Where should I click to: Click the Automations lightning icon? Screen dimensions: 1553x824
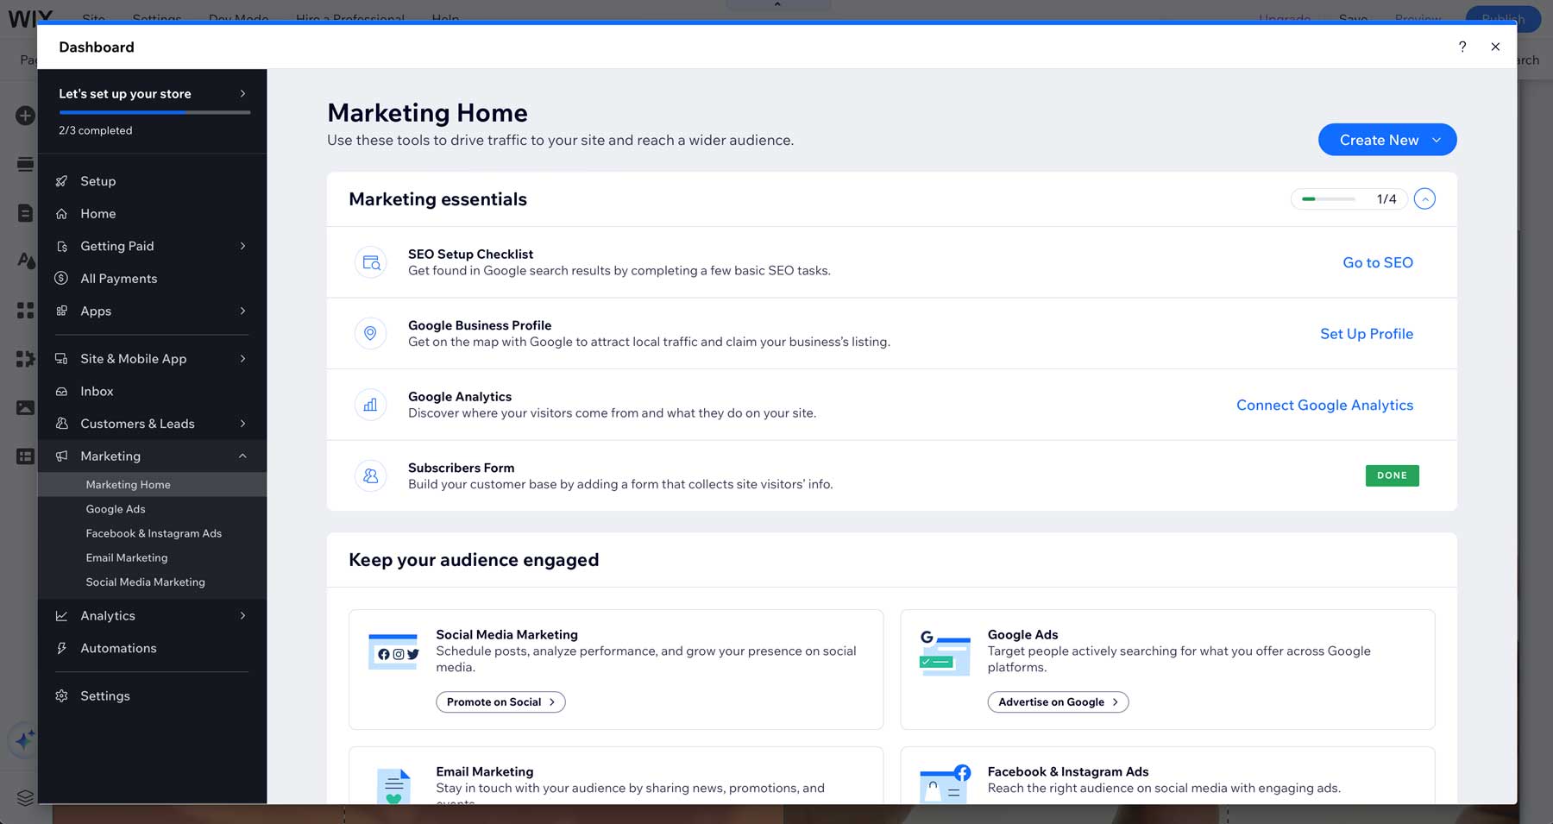coord(61,648)
